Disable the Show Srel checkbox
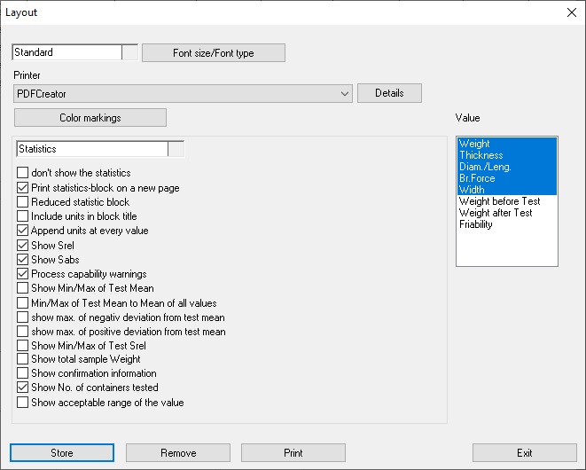 click(x=23, y=246)
